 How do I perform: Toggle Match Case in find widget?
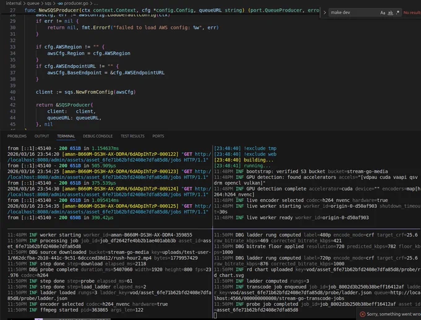tap(383, 12)
